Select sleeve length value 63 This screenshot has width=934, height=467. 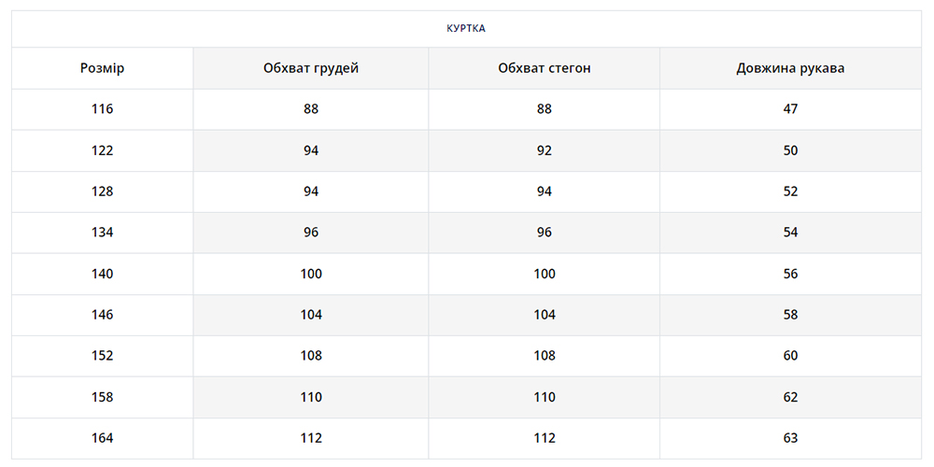pos(790,438)
